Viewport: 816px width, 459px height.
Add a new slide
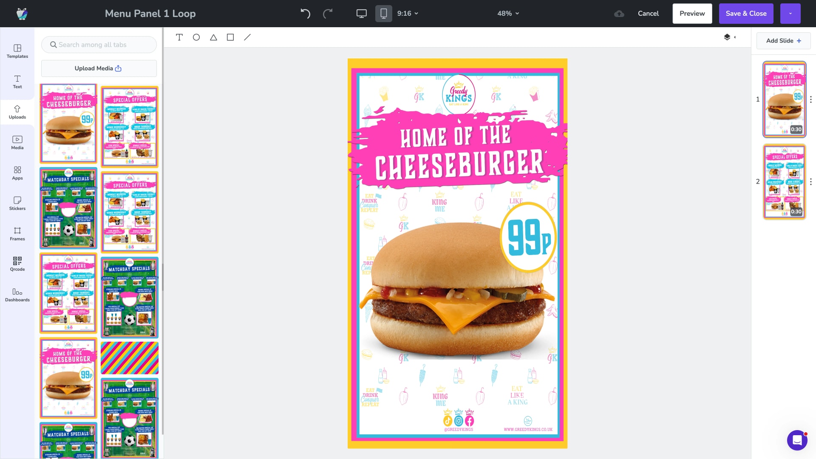coord(784,41)
